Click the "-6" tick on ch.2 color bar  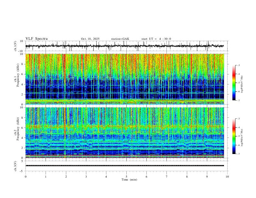point(238,145)
